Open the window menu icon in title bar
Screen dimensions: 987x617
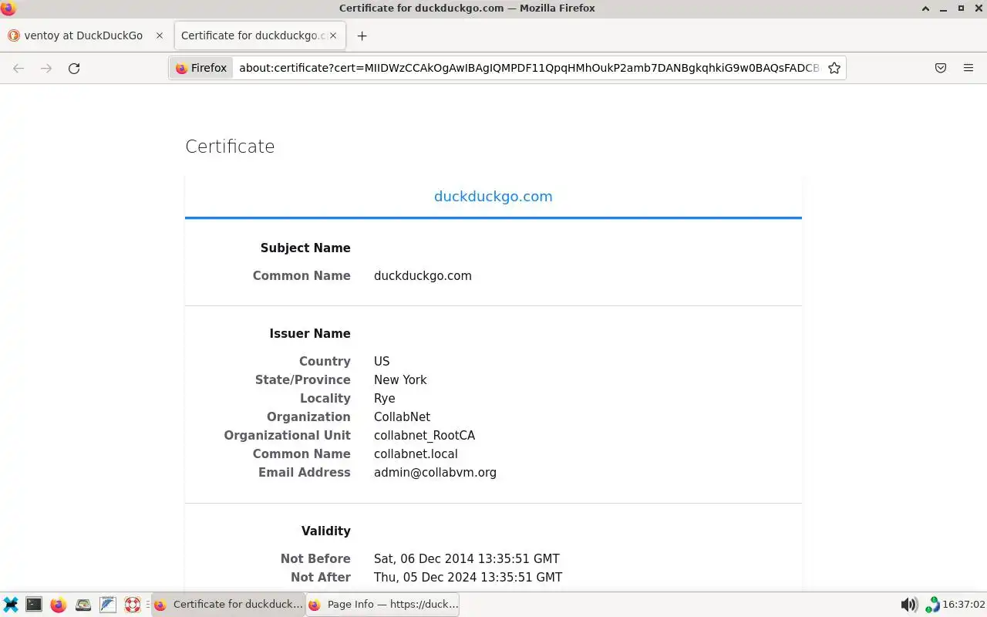click(x=8, y=8)
